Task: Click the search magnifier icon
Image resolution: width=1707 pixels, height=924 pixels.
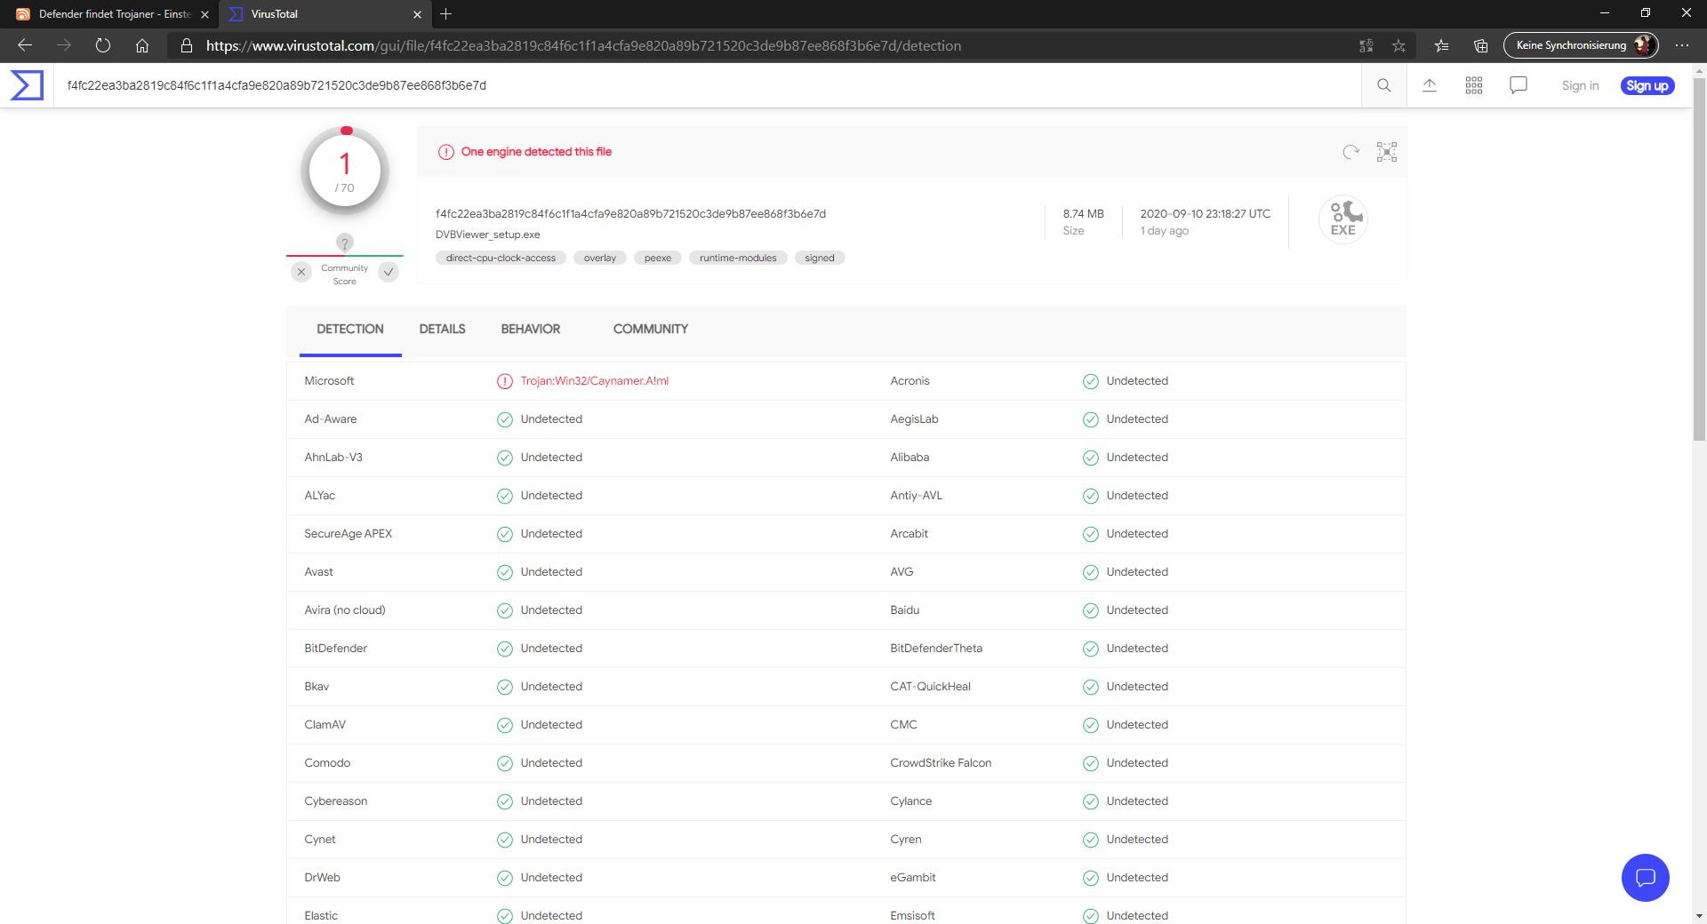Action: coord(1383,85)
